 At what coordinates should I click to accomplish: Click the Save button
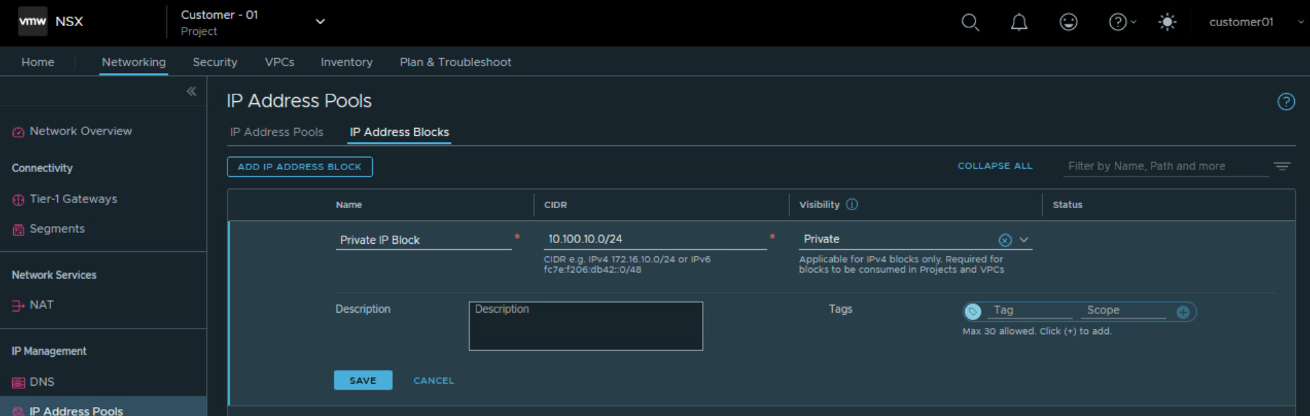coord(363,380)
